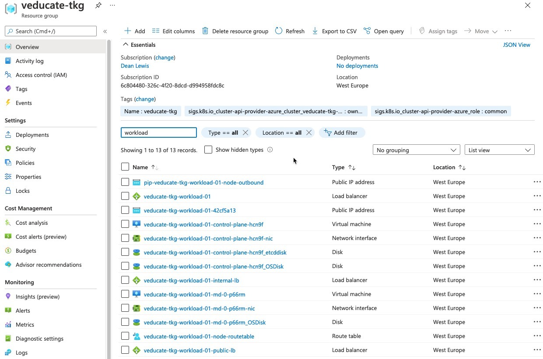Open the more options ellipsis in toolbar
Viewport: 543px width, 359px height.
pyautogui.click(x=508, y=31)
